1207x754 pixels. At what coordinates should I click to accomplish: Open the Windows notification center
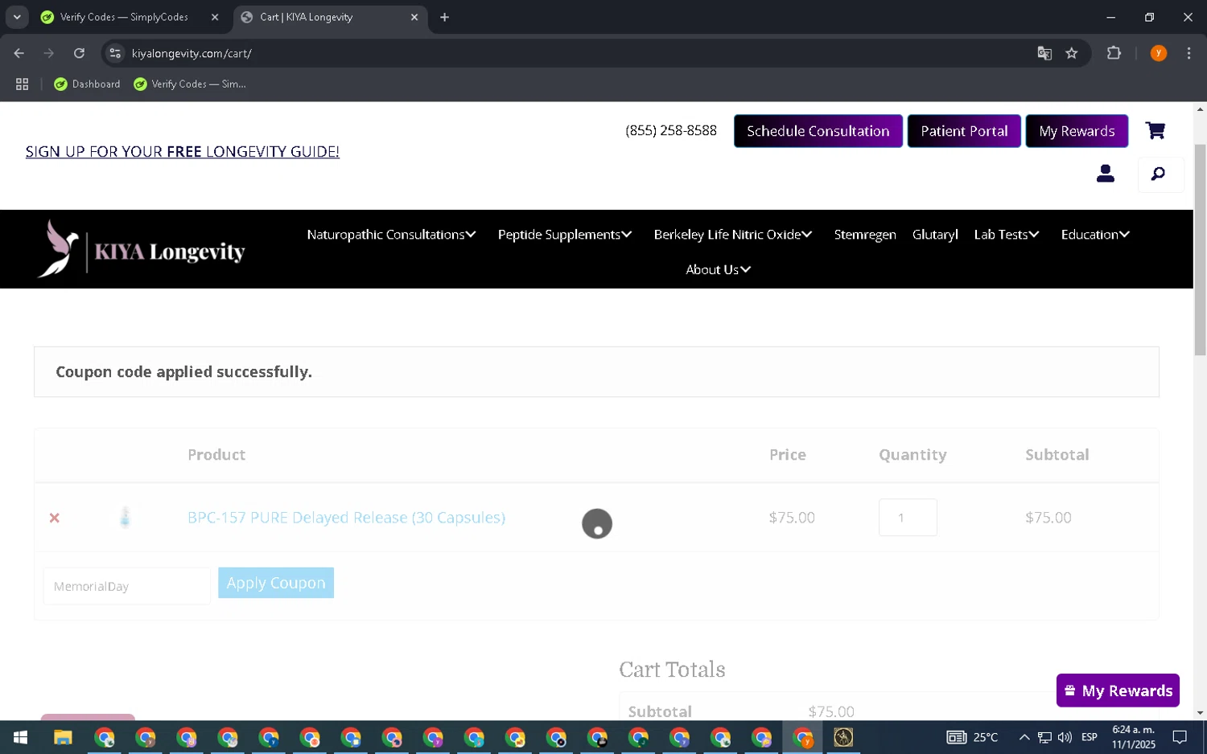pyautogui.click(x=1180, y=737)
